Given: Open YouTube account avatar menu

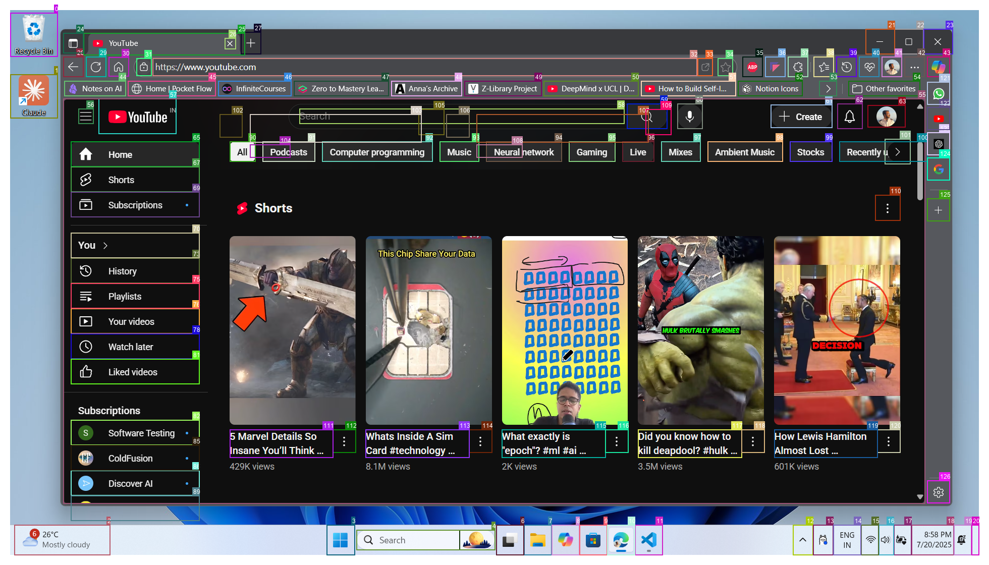Looking at the screenshot, I should (x=886, y=117).
